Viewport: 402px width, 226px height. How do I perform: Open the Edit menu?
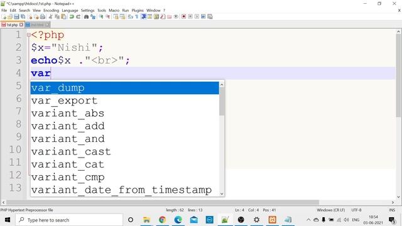coord(13,10)
